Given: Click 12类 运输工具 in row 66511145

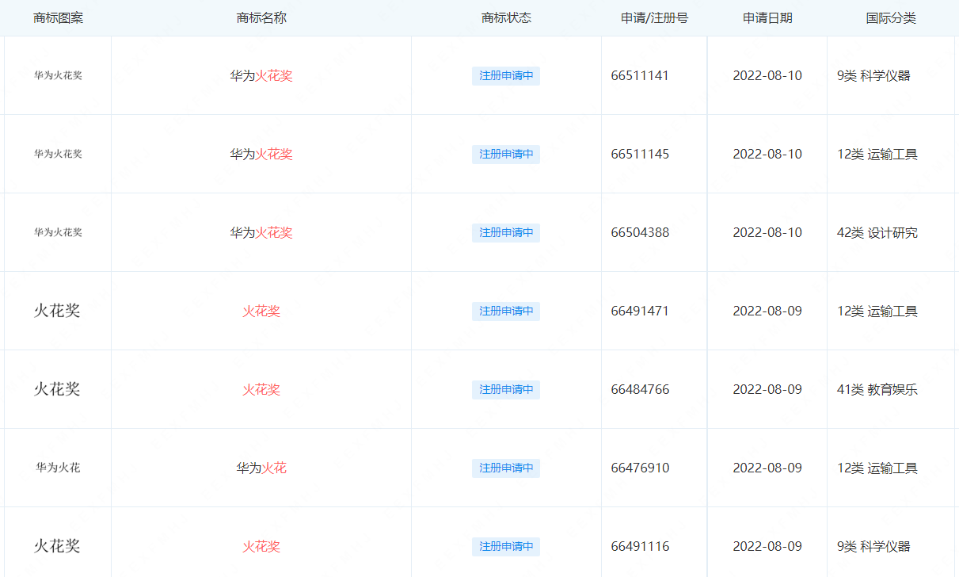Looking at the screenshot, I should pos(877,155).
